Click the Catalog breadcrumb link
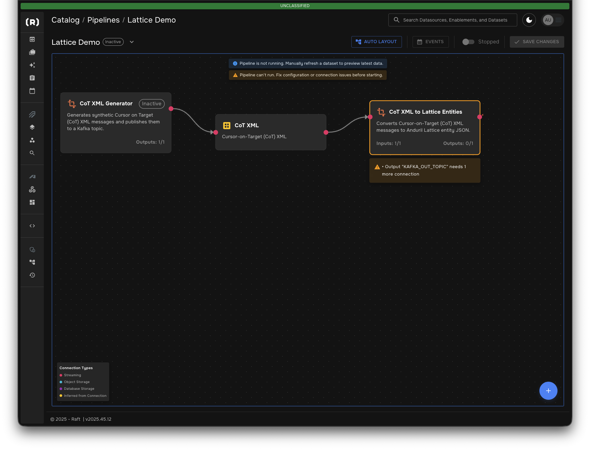Image resolution: width=590 pixels, height=450 pixels. 65,20
